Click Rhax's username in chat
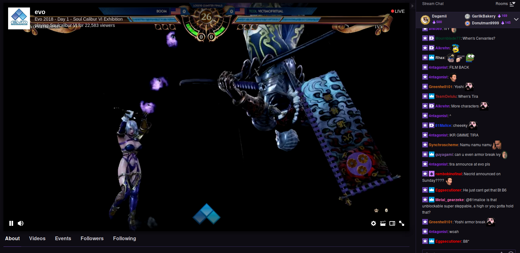 pyautogui.click(x=440, y=58)
